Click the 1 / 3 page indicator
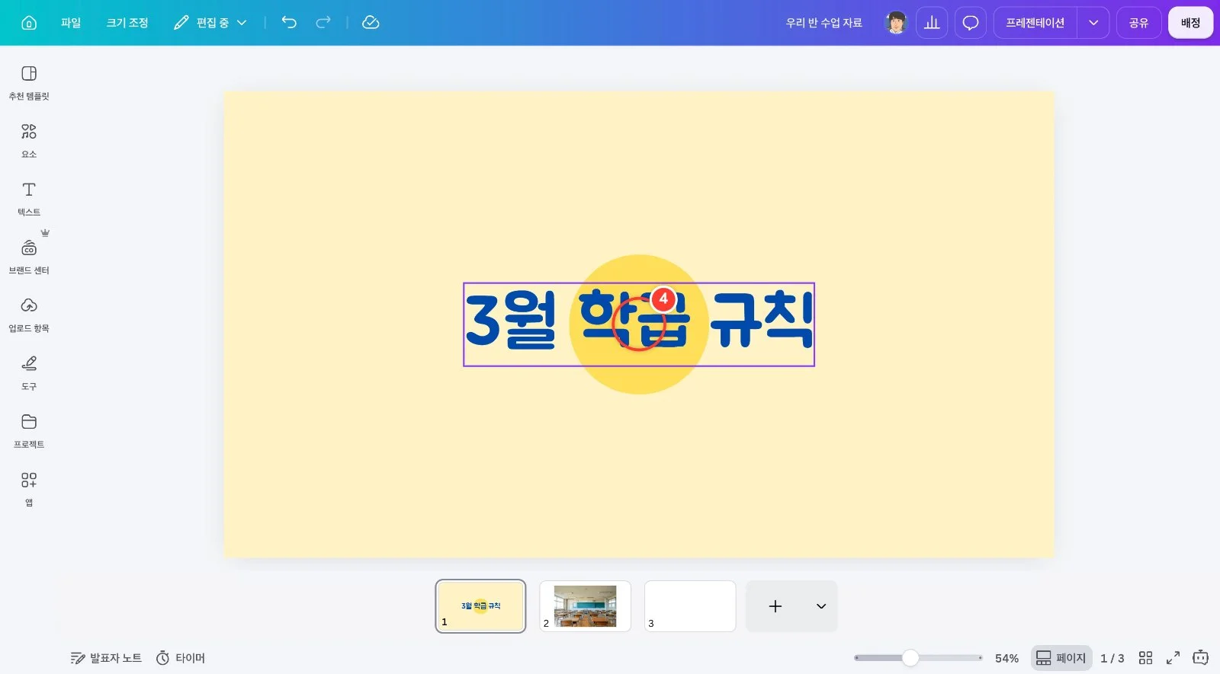Screen dimensions: 1220x674 coord(1112,658)
